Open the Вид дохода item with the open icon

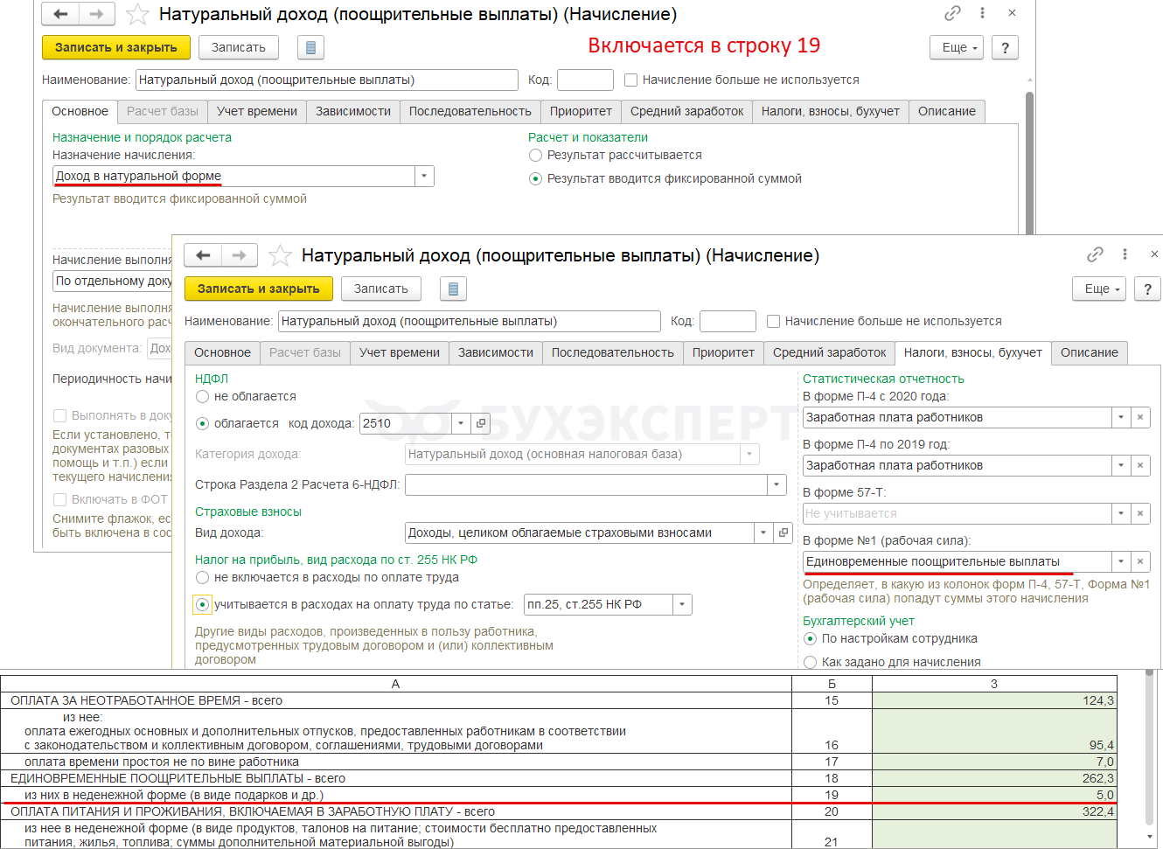pyautogui.click(x=783, y=532)
